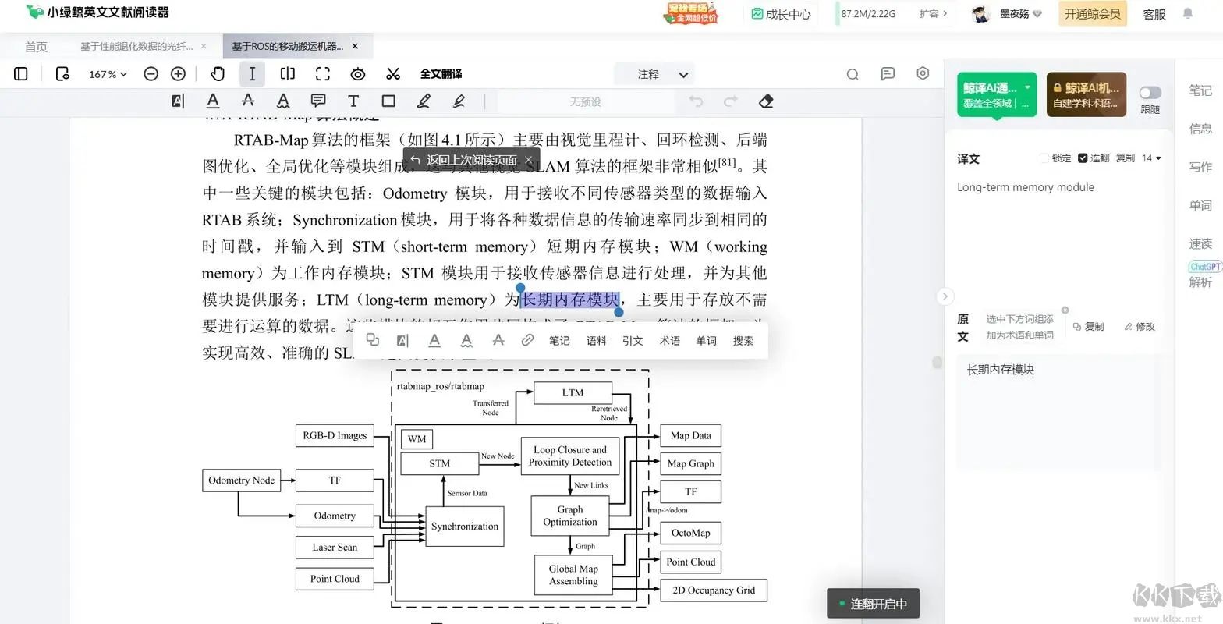Toggle the 跟随 follow switch
Image resolution: width=1223 pixels, height=624 pixels.
point(1150,93)
